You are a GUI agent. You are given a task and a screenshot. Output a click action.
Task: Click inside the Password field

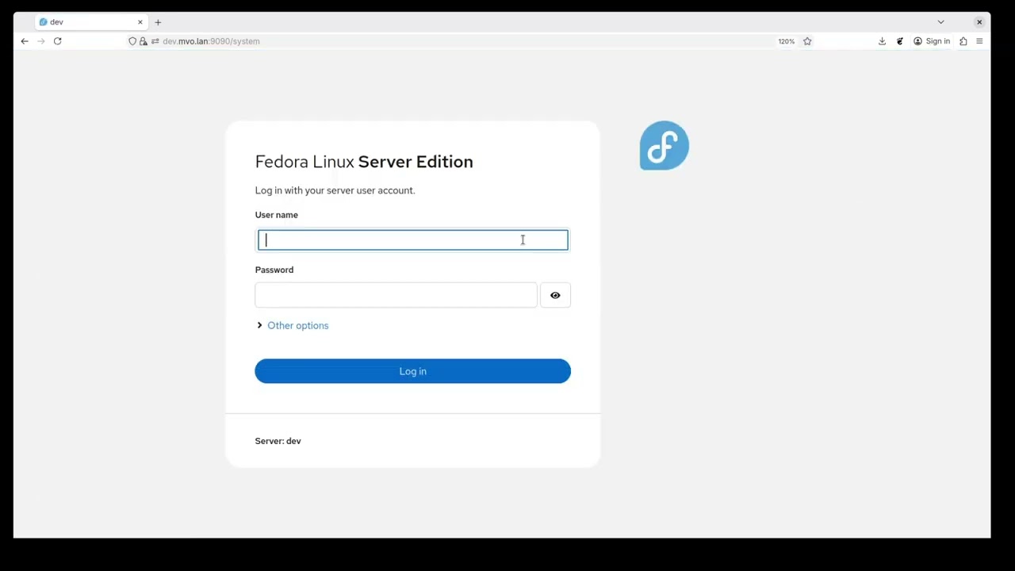[396, 295]
